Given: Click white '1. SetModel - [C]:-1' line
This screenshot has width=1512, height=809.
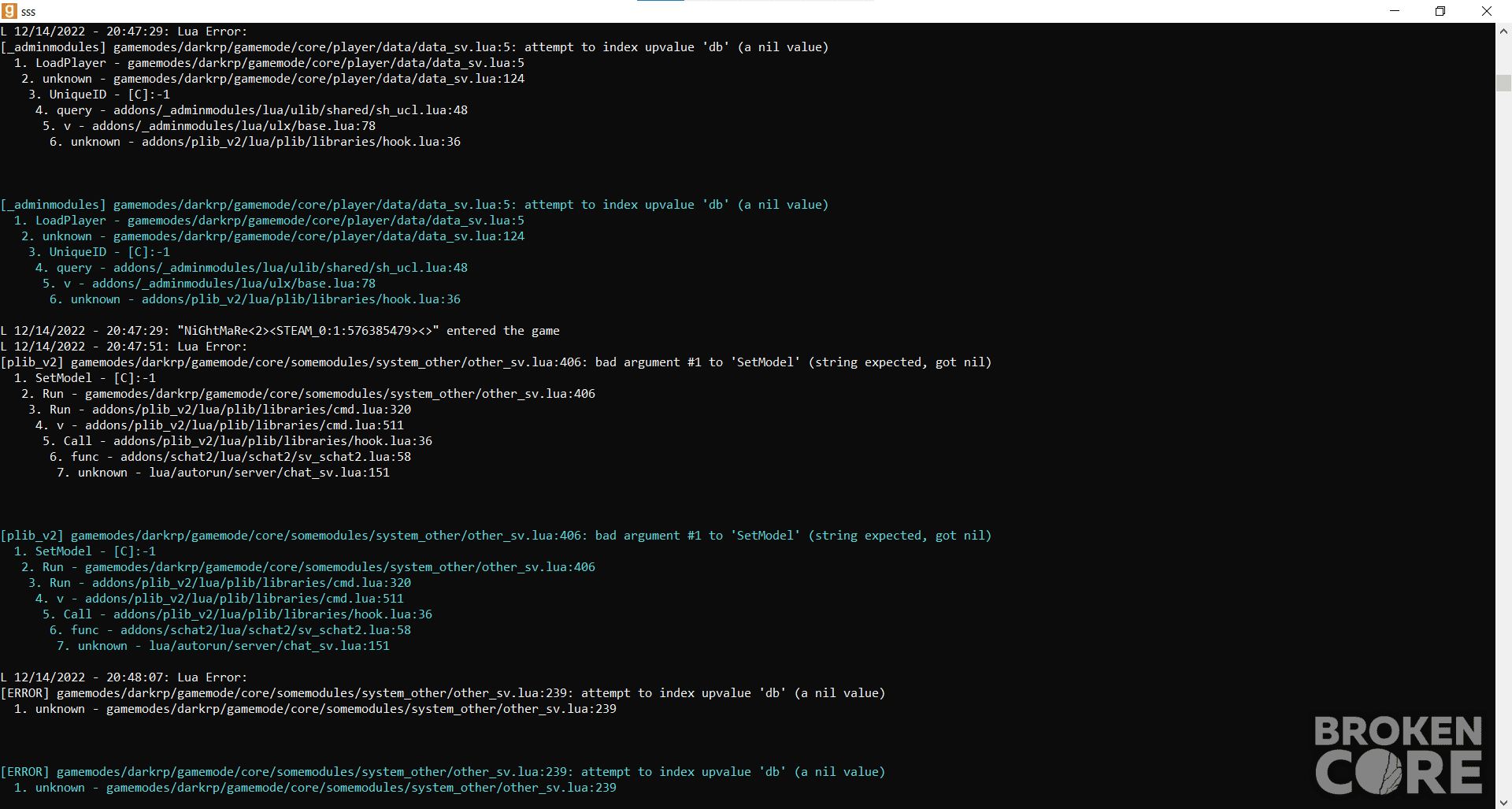Looking at the screenshot, I should (x=85, y=378).
